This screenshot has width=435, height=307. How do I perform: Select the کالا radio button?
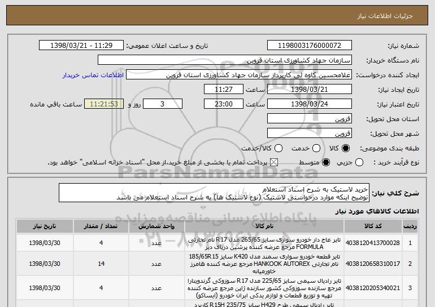[346, 148]
